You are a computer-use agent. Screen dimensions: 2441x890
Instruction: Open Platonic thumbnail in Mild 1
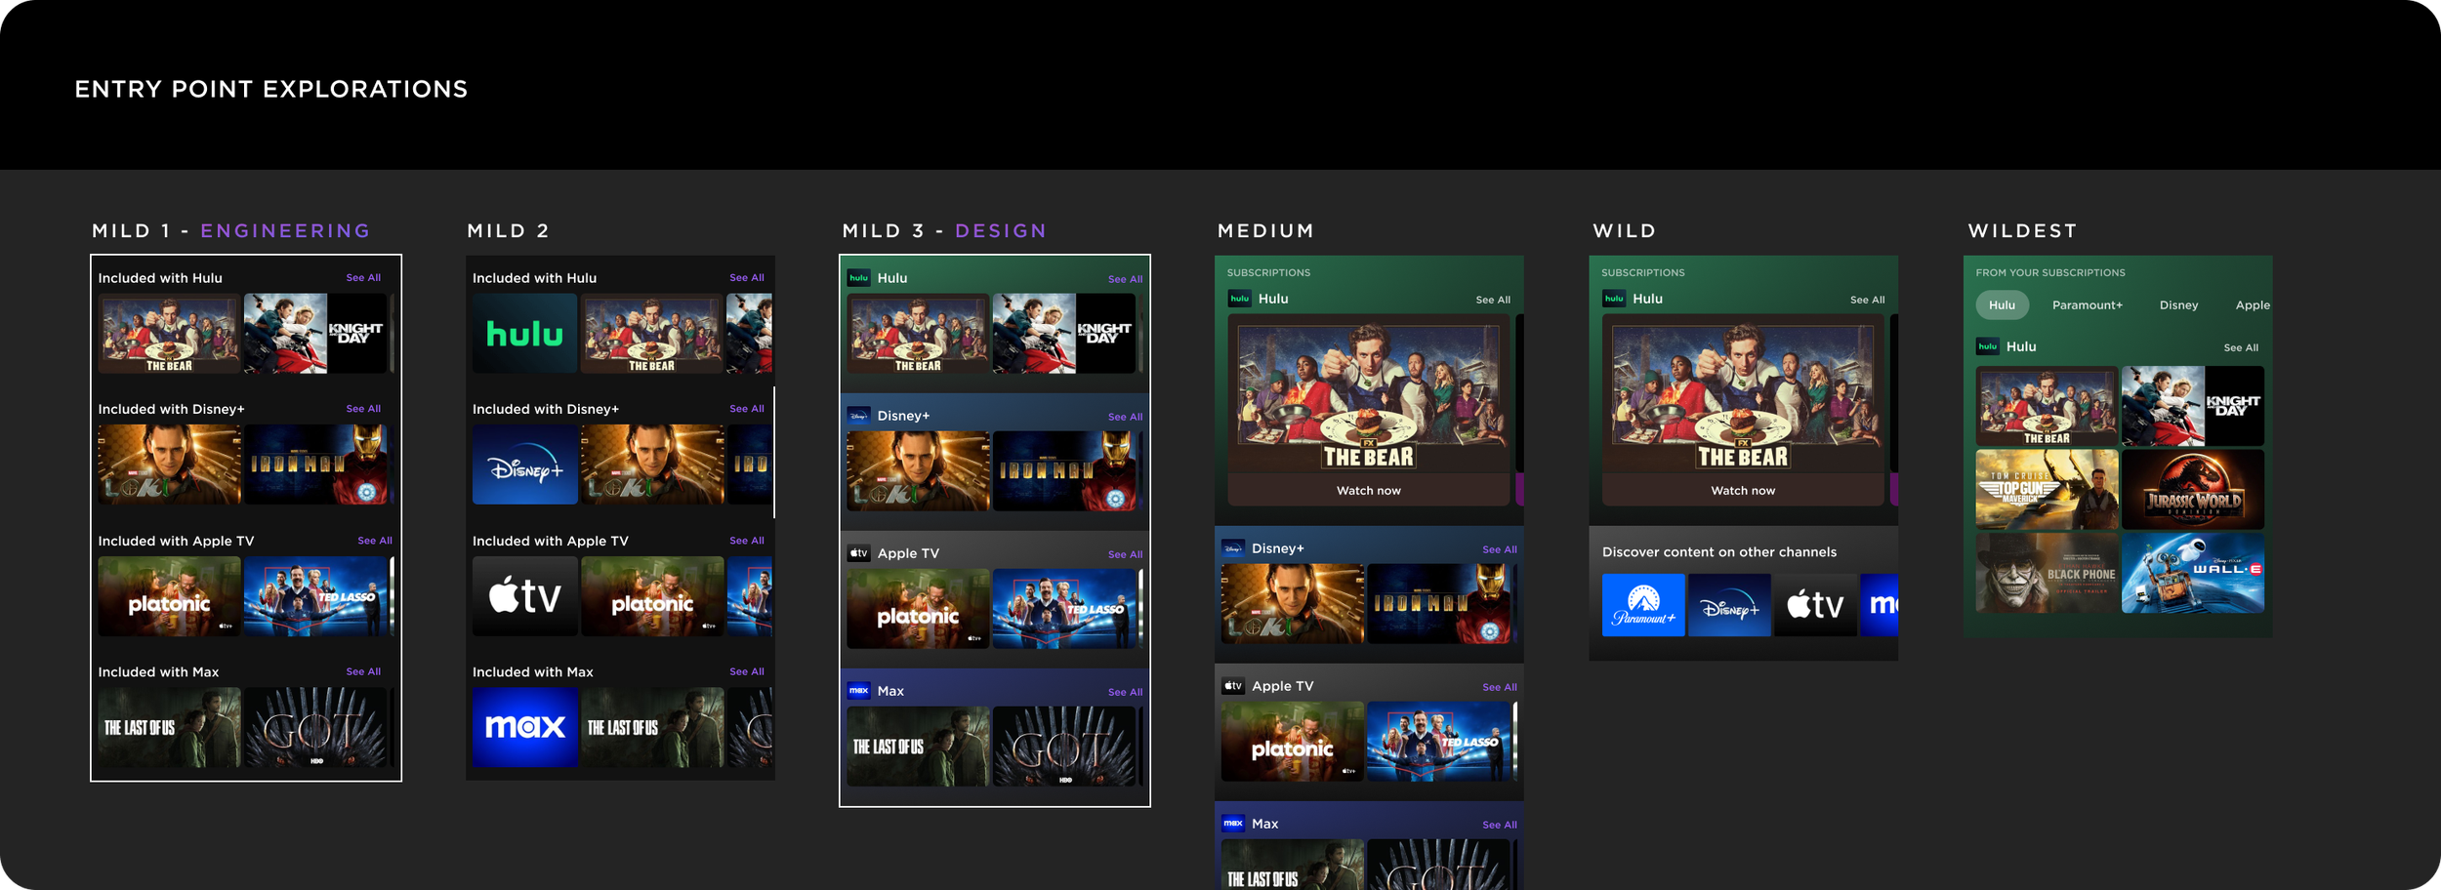(169, 596)
